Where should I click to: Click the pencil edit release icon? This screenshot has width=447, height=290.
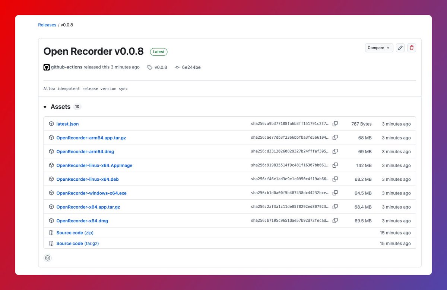pyautogui.click(x=400, y=48)
